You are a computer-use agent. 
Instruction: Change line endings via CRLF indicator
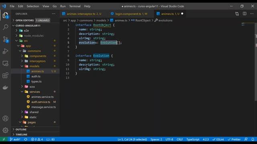pos(179,139)
